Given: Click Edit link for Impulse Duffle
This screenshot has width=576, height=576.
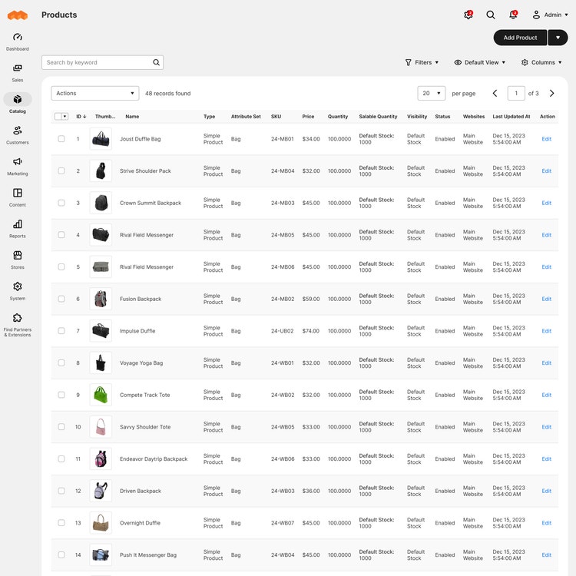Looking at the screenshot, I should coord(546,331).
